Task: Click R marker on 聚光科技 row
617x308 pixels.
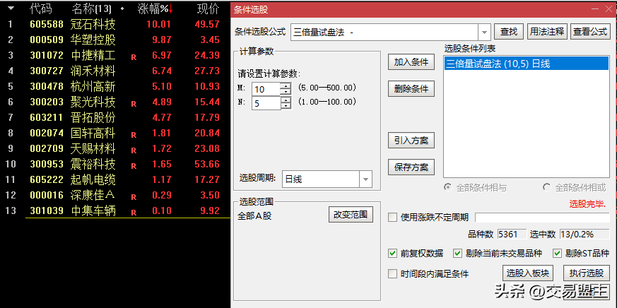Action: (x=134, y=104)
